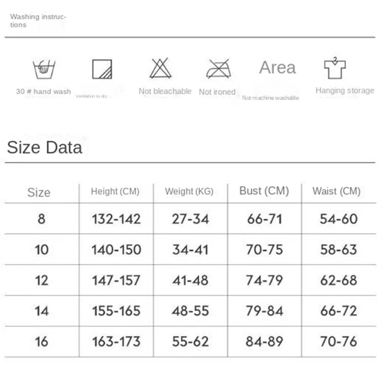
Task: Click the large Area text graphic
Action: 277,68
